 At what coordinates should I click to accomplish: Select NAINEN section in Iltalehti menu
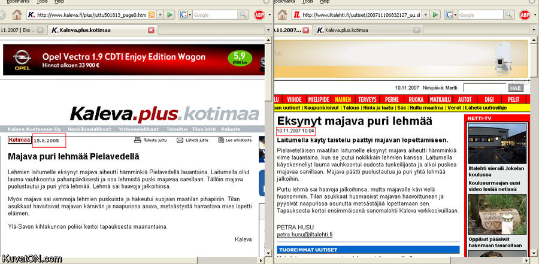pos(343,99)
